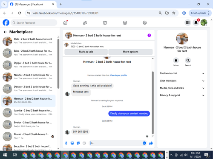Open Windows Task View icon
Image resolution: width=213 pixels, height=159 pixels.
click(15, 155)
